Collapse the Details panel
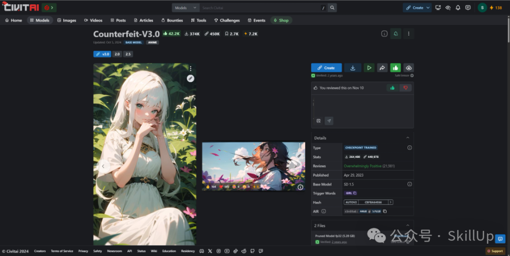The height and width of the screenshot is (256, 510). coord(408,138)
